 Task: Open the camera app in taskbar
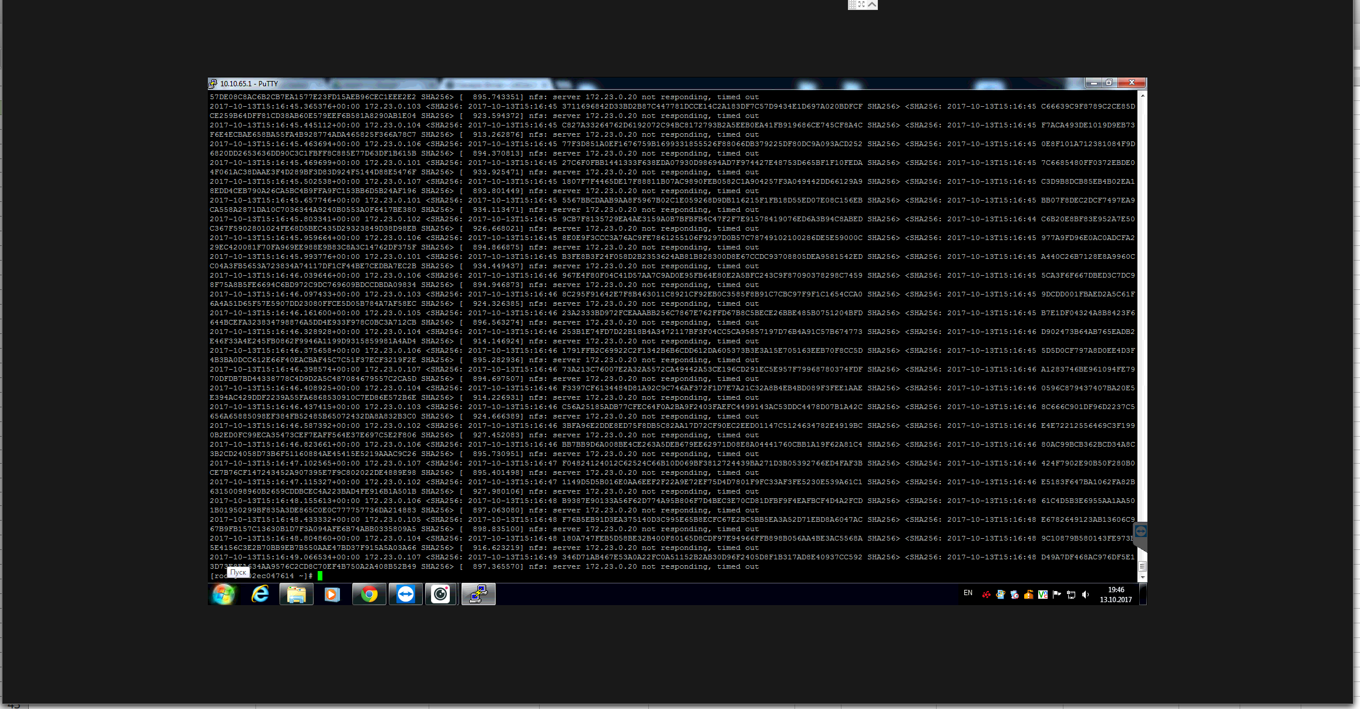click(441, 594)
